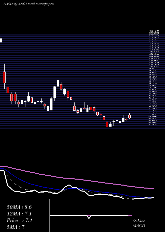The width and height of the screenshot is (165, 232).
Task: Click the last red candlestick on chart
Action: point(130,116)
